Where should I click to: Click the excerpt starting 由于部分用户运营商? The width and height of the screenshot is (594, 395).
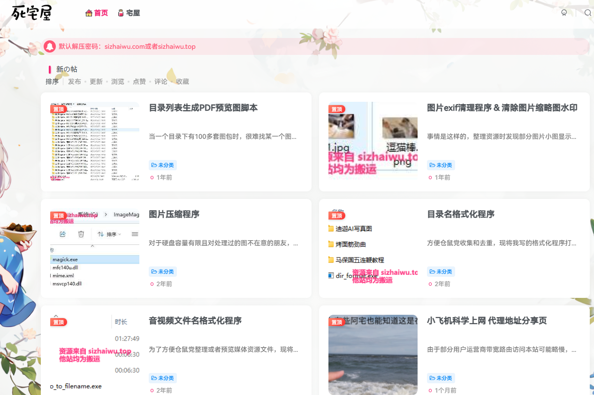click(x=502, y=349)
